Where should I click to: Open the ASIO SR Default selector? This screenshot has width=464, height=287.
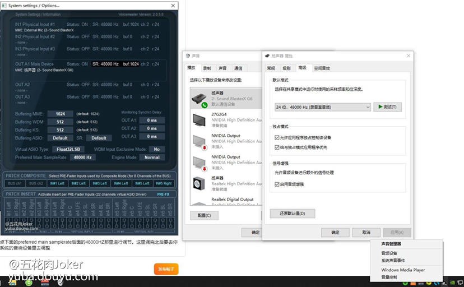[99, 138]
